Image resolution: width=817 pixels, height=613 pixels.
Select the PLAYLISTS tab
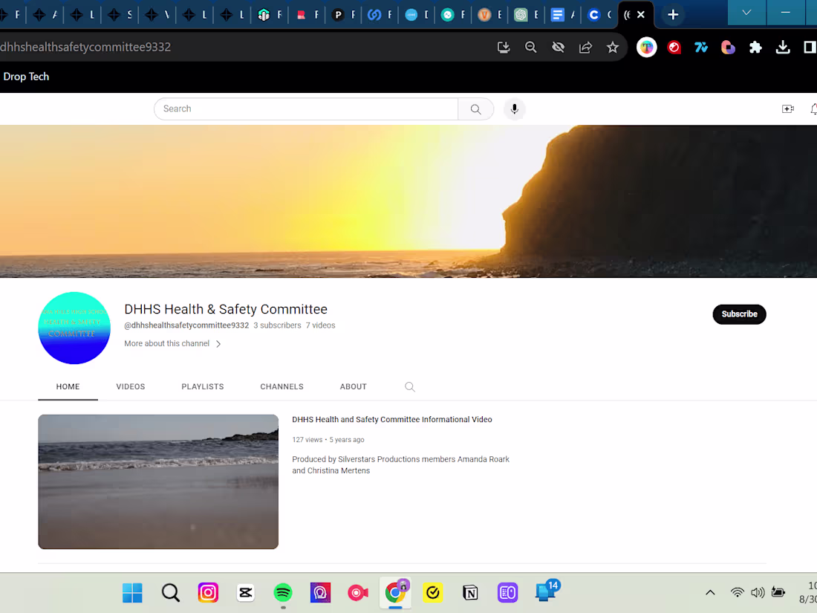pyautogui.click(x=202, y=386)
